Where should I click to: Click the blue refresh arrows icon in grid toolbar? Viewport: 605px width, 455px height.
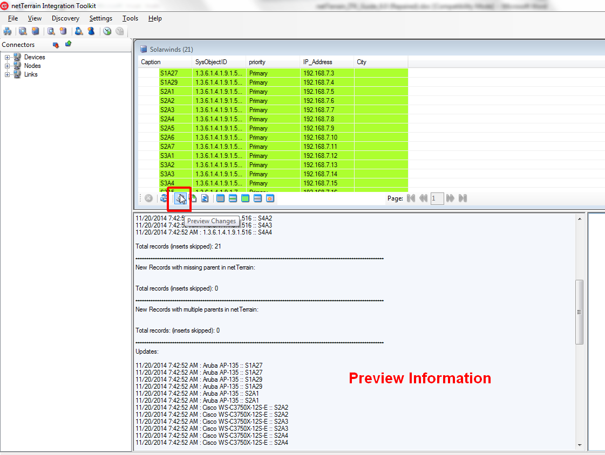[164, 198]
